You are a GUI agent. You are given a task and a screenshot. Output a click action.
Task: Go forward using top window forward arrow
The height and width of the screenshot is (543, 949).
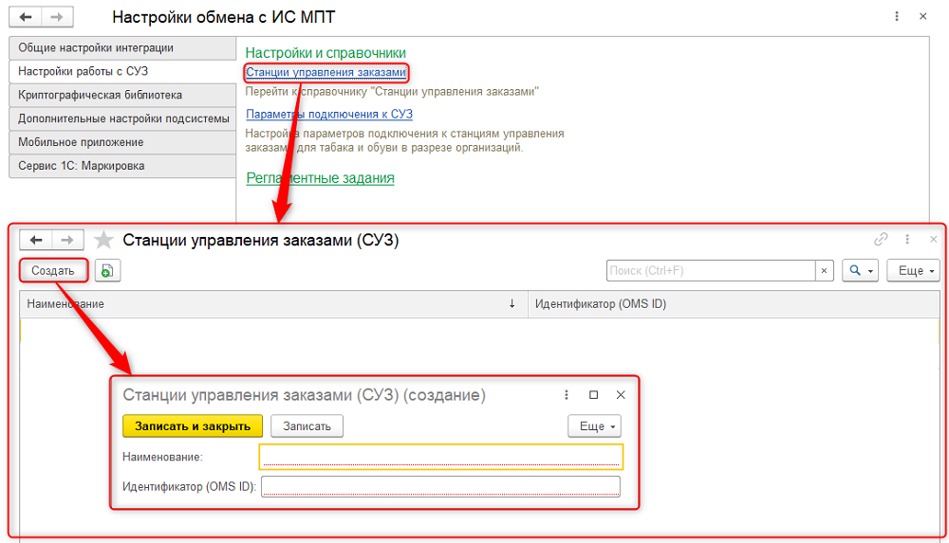click(x=57, y=17)
